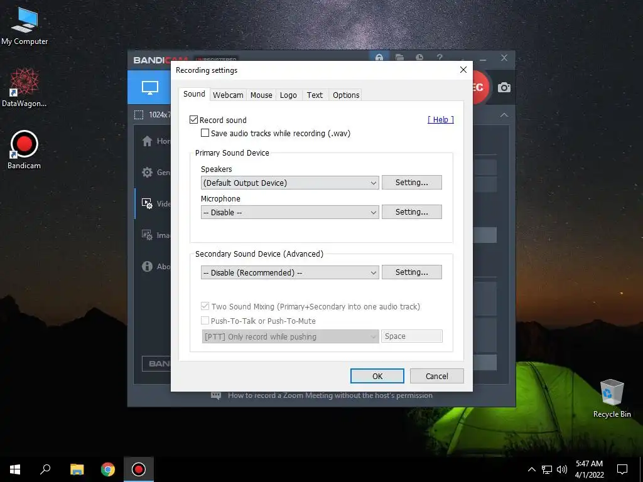The width and height of the screenshot is (643, 482).
Task: Select the Bandicam desktop shortcut
Action: pos(24,149)
